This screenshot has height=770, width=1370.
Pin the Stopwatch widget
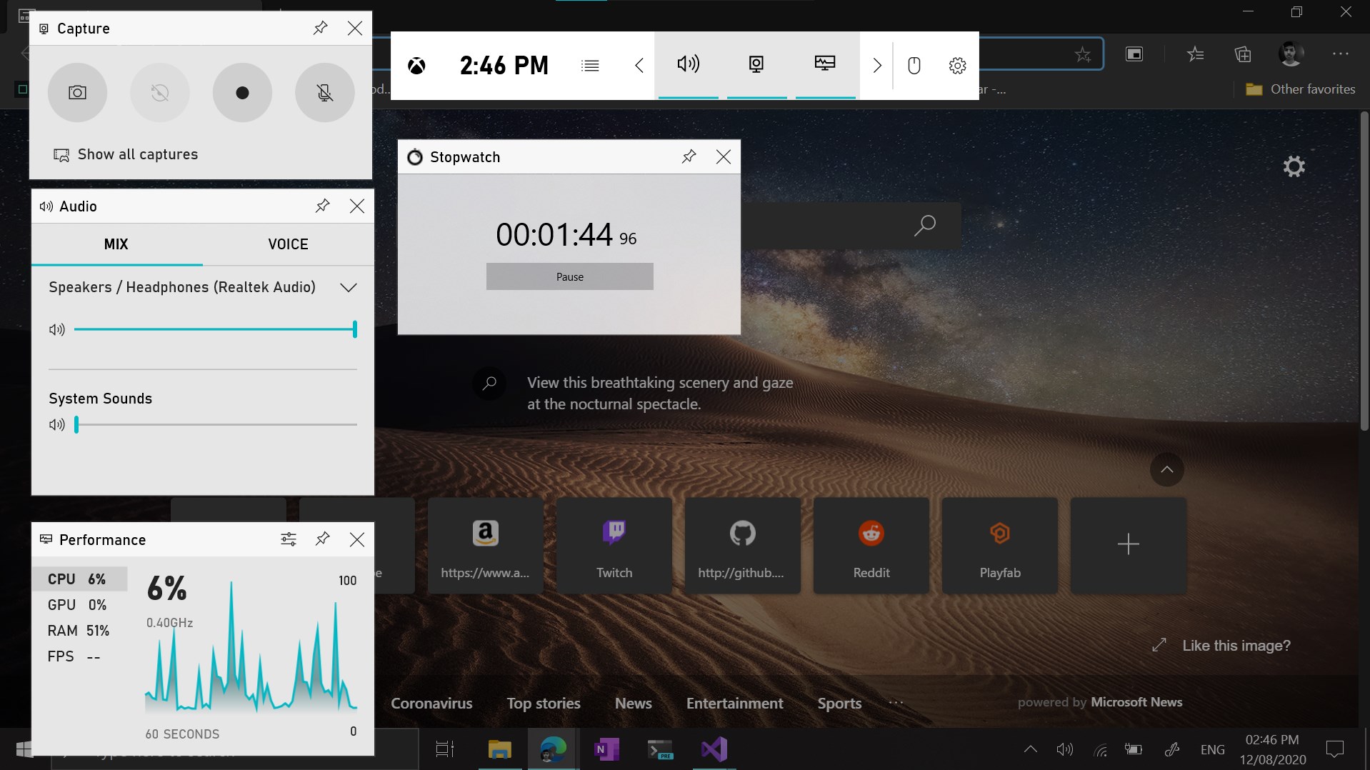[x=689, y=156]
